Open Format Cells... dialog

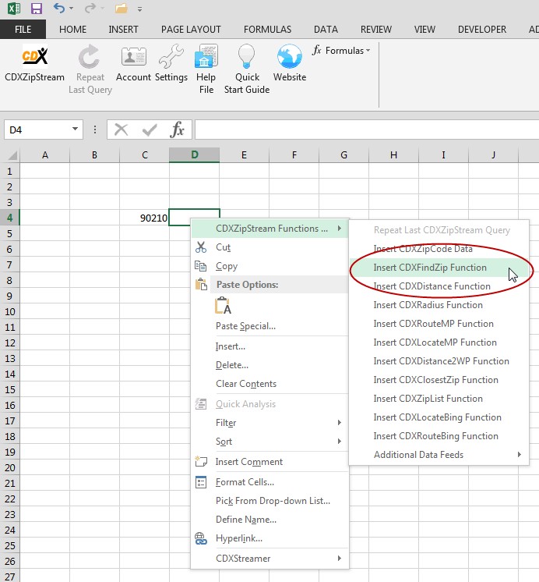pos(270,482)
